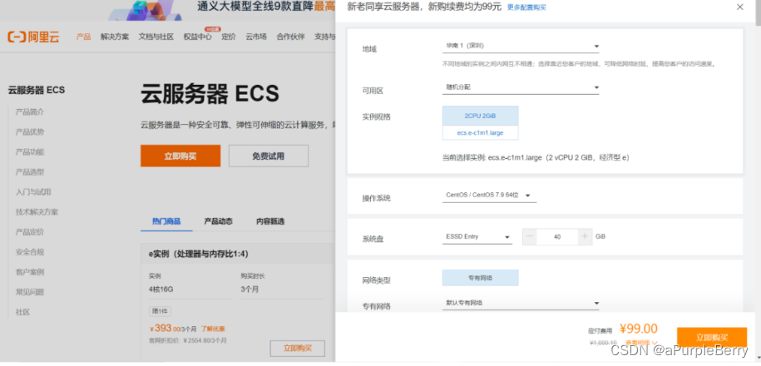Open the 权益中心 nav menu
This screenshot has height=366, width=761.
click(198, 37)
